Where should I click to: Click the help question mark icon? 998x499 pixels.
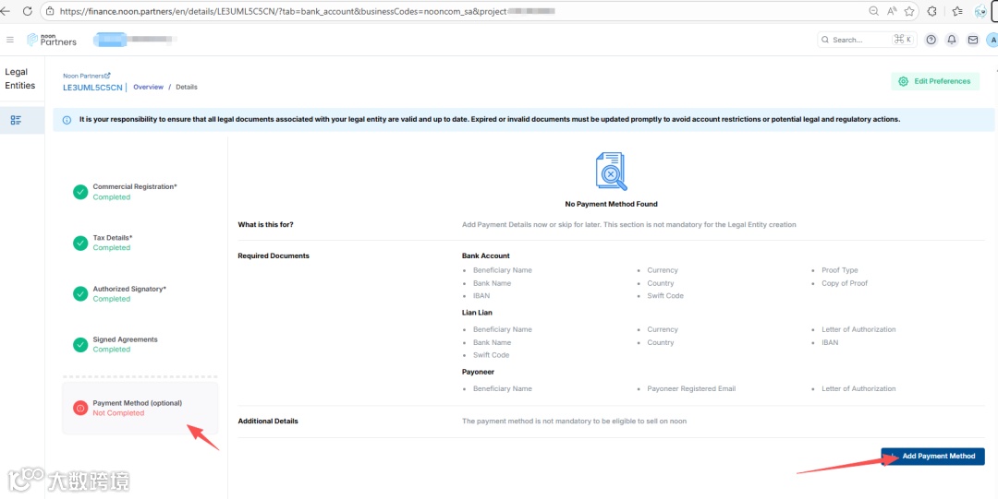(931, 40)
